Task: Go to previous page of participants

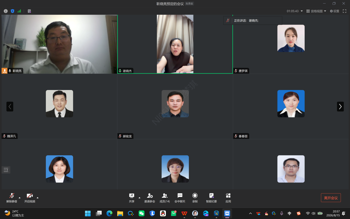Action: pos(10,107)
